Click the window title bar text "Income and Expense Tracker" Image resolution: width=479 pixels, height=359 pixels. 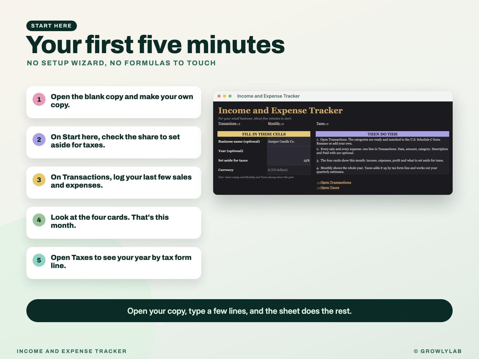pyautogui.click(x=268, y=96)
